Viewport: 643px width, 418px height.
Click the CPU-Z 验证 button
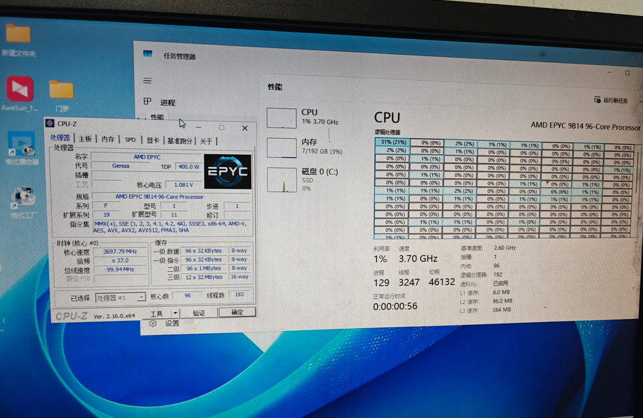pyautogui.click(x=199, y=313)
